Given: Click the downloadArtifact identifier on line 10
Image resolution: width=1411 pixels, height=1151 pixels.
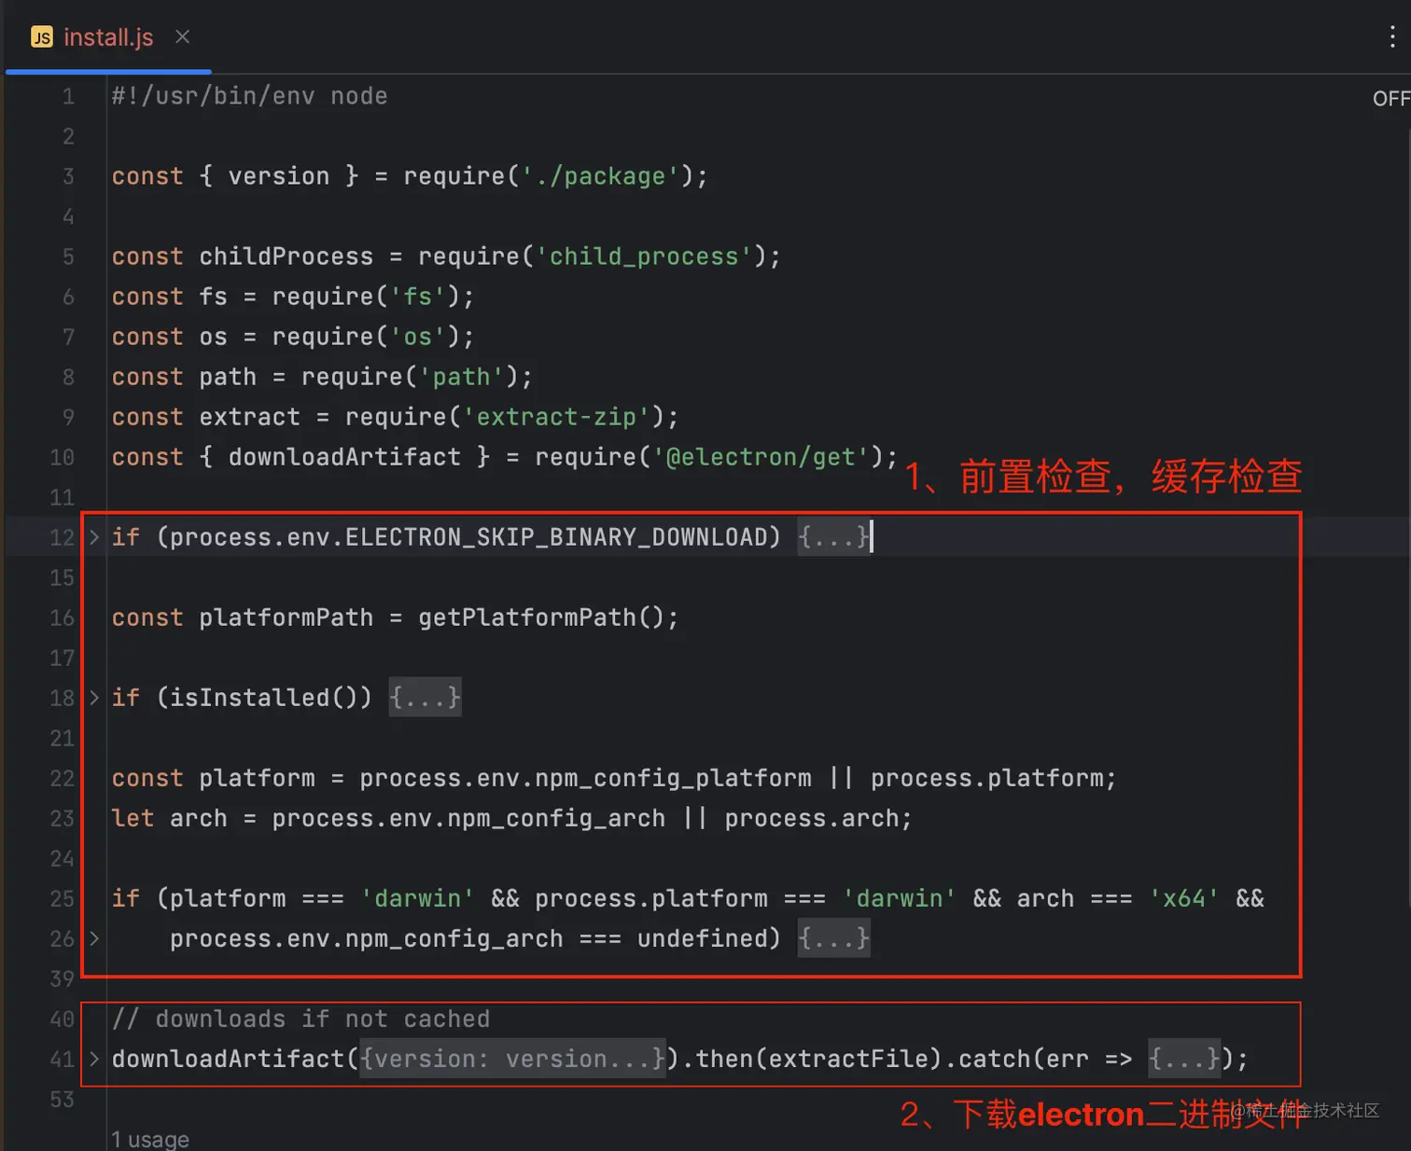Looking at the screenshot, I should [x=345, y=457].
